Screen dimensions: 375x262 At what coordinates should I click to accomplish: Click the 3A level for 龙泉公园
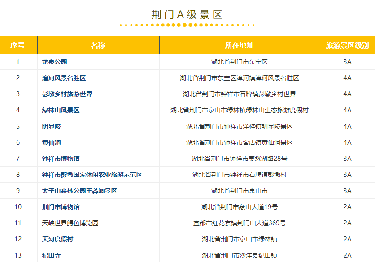click(x=347, y=62)
